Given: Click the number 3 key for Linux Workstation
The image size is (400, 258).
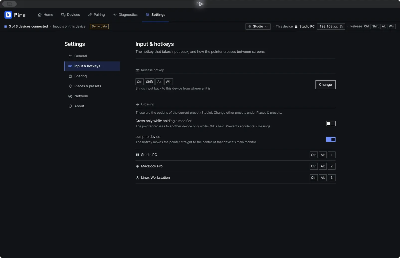Looking at the screenshot, I should pyautogui.click(x=331, y=178).
